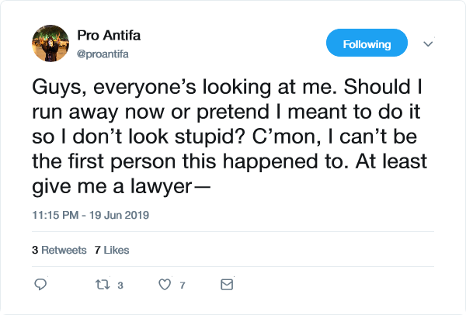The image size is (466, 315).
Task: Click the count 3 beside retweet icon
Action: (x=120, y=286)
